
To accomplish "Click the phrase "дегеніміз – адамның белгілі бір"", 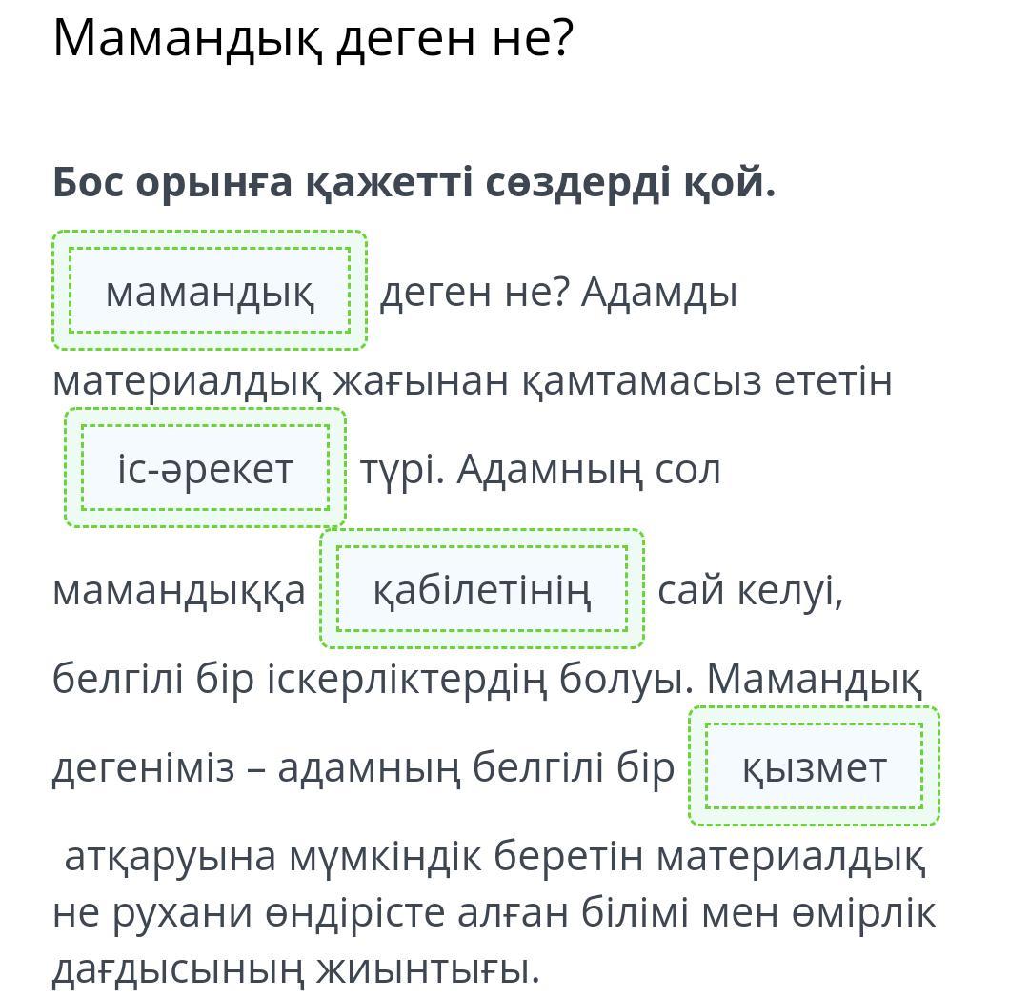I will tap(362, 767).
